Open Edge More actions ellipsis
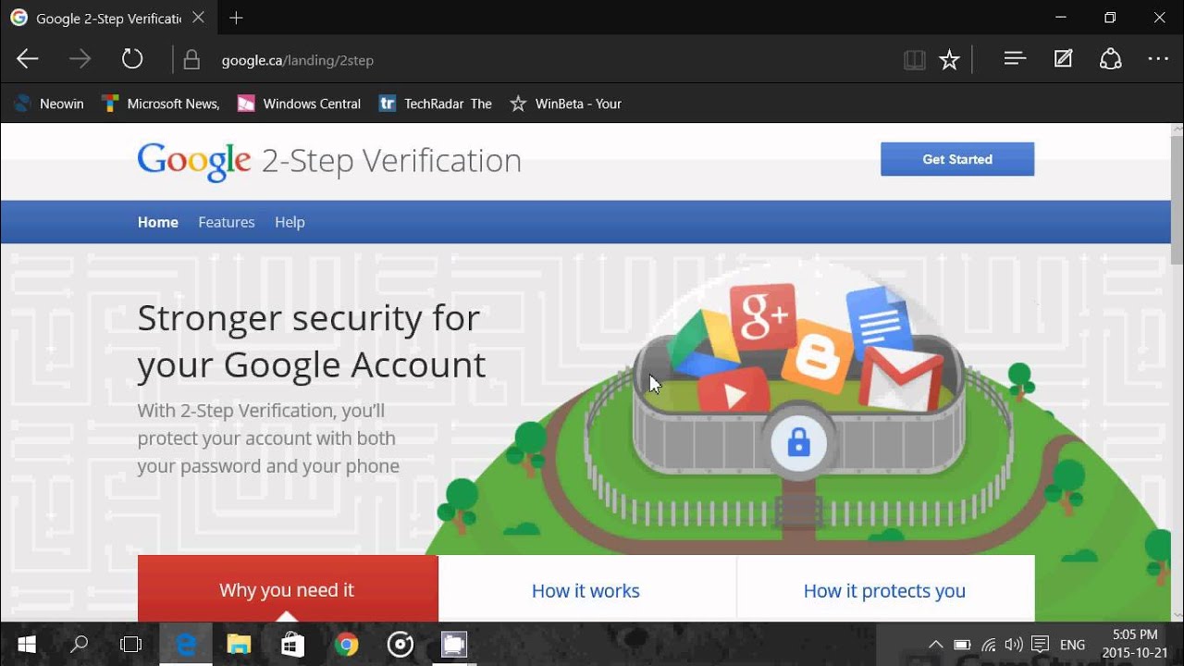This screenshot has width=1184, height=666. tap(1158, 59)
